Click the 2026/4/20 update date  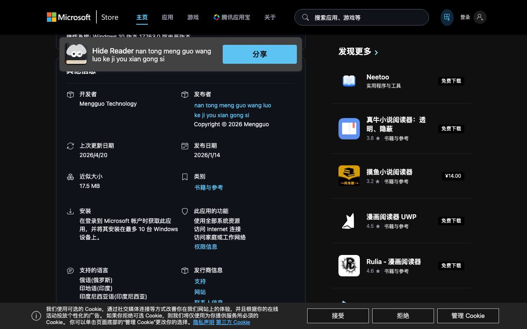(x=93, y=155)
